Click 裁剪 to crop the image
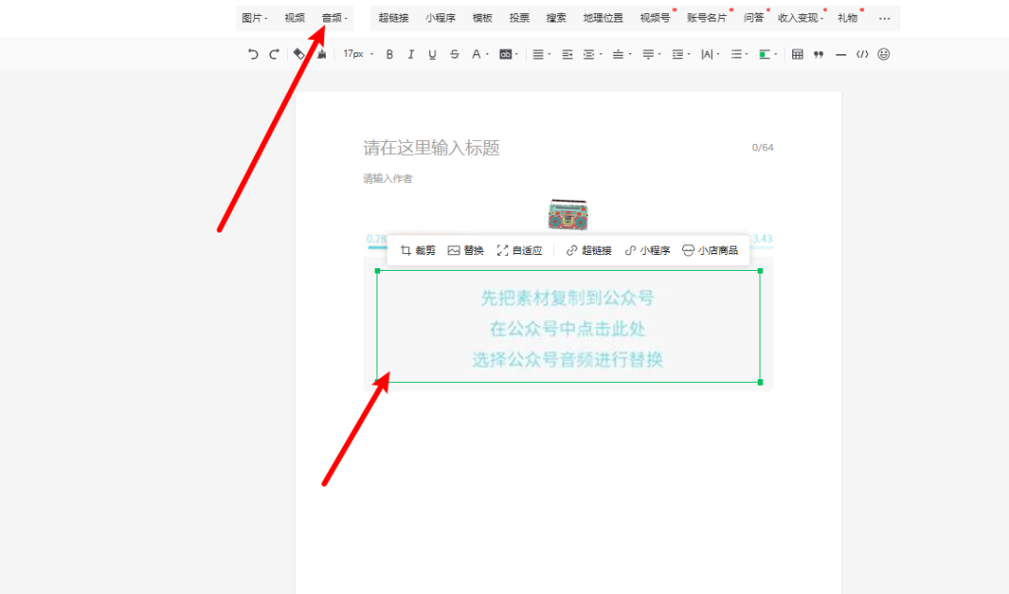 pos(418,250)
